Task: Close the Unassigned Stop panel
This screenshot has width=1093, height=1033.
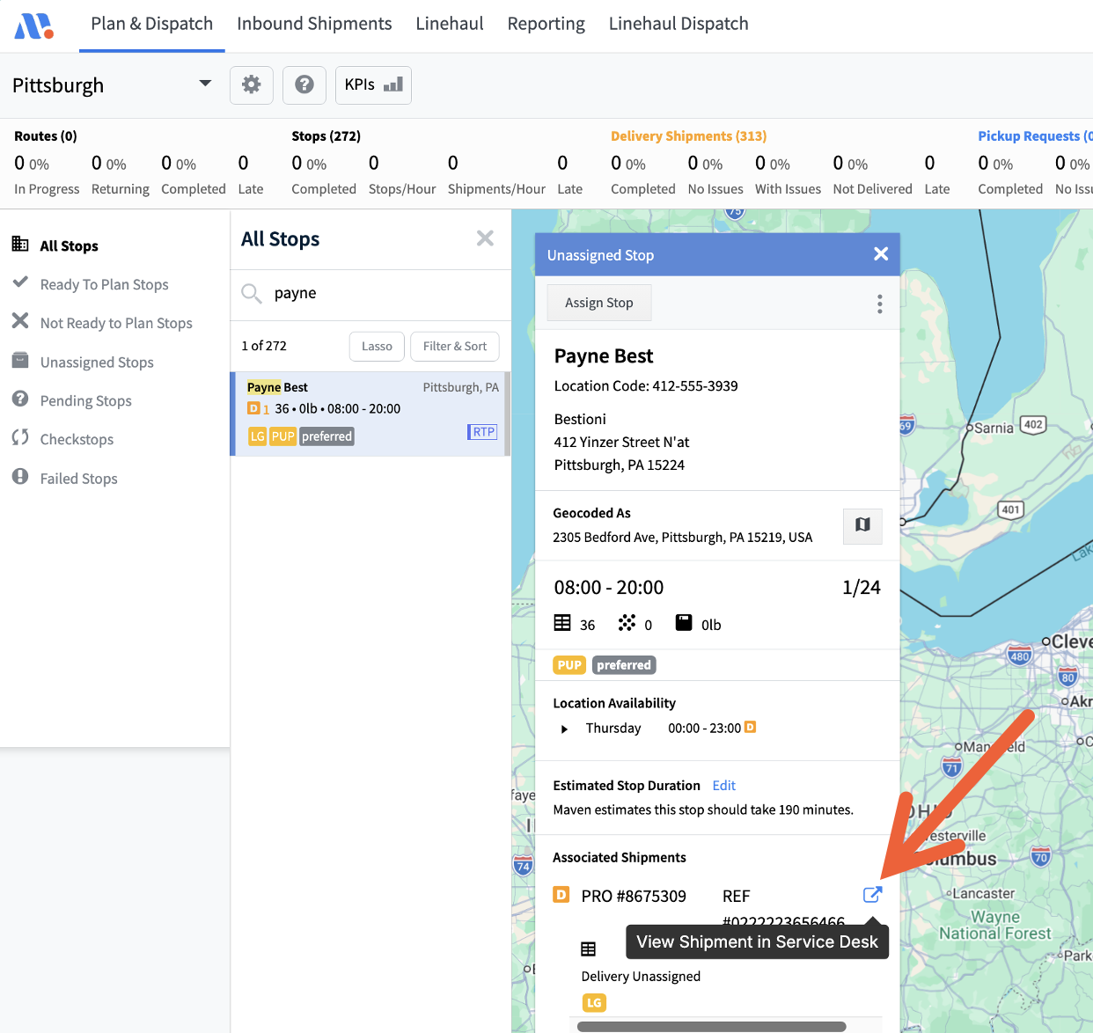Action: pyautogui.click(x=880, y=254)
